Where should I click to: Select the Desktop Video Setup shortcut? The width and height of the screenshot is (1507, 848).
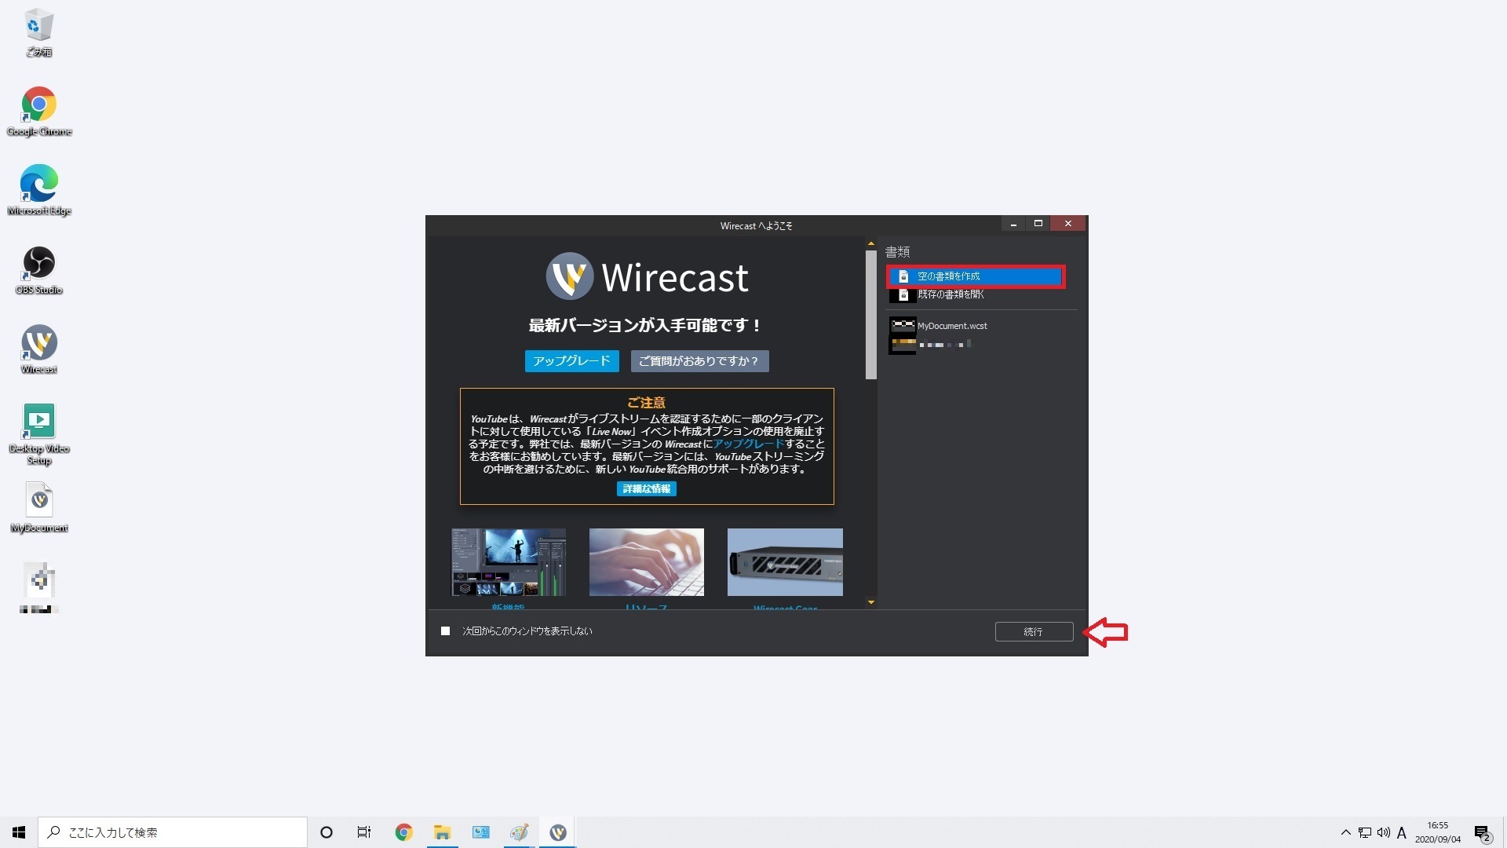pos(38,433)
